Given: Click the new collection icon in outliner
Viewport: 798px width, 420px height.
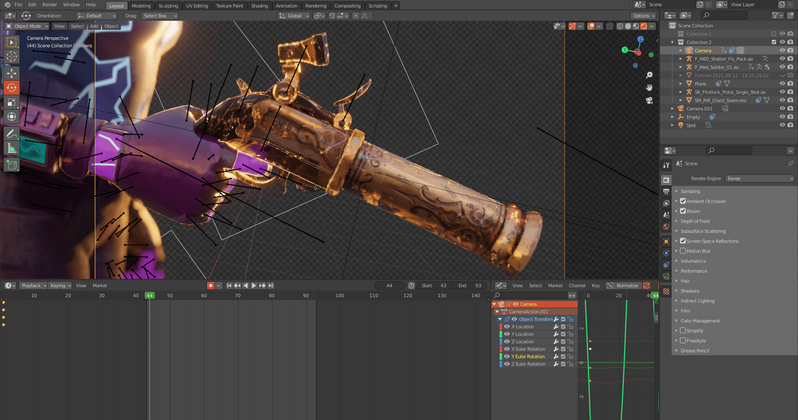Looking at the screenshot, I should coord(791,16).
